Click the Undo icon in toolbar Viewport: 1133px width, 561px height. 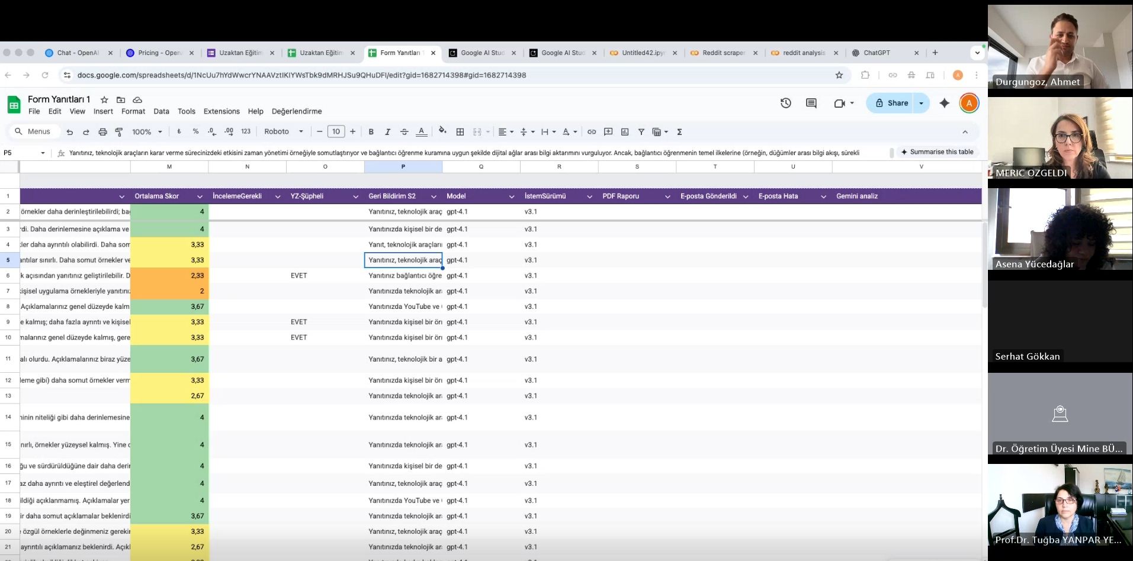coord(70,132)
